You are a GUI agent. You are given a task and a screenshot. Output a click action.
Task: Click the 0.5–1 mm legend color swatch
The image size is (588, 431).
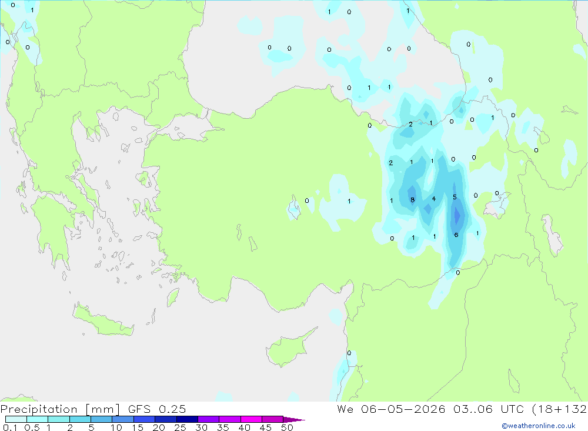[x=38, y=419]
